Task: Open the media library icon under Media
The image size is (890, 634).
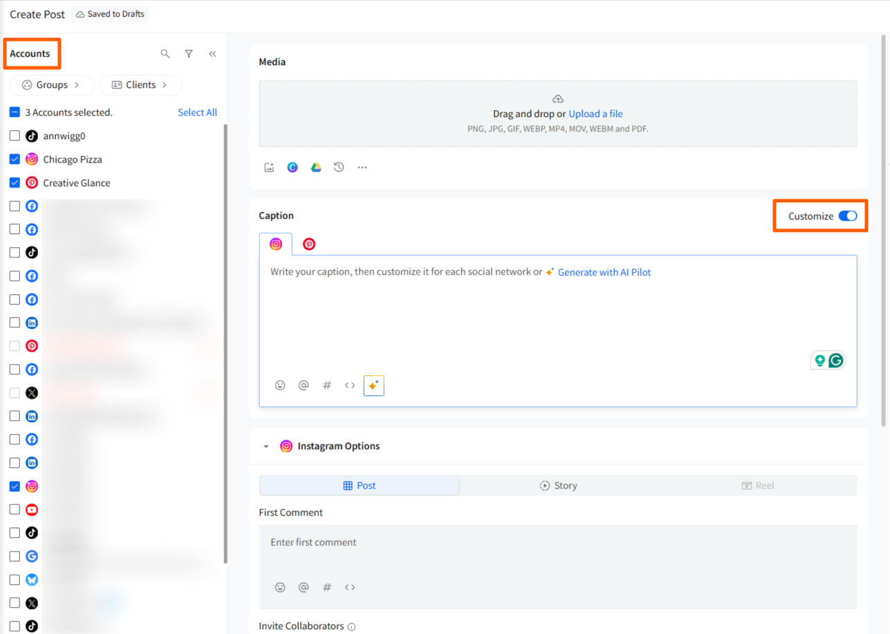Action: [269, 167]
